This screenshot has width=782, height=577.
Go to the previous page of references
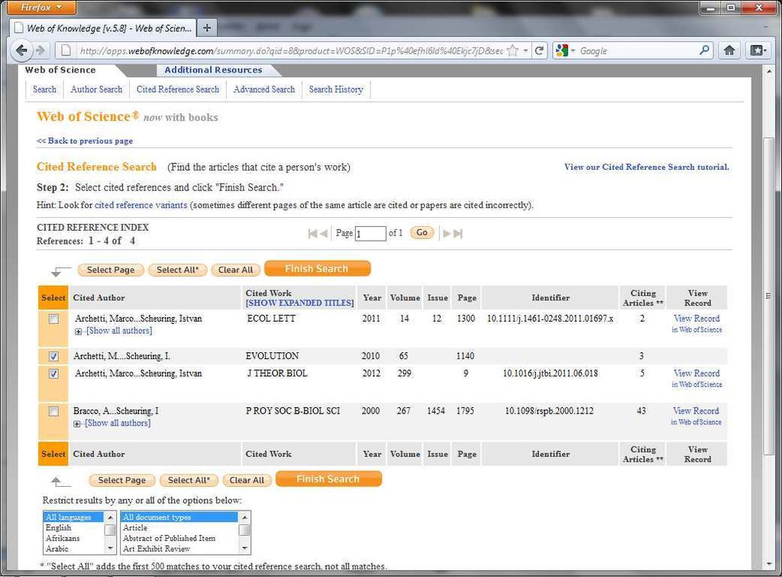324,233
